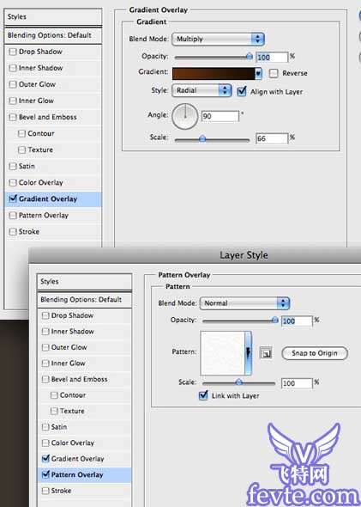The height and width of the screenshot is (507, 361).
Task: Enable Drop Shadow in upper styles list
Action: point(13,52)
